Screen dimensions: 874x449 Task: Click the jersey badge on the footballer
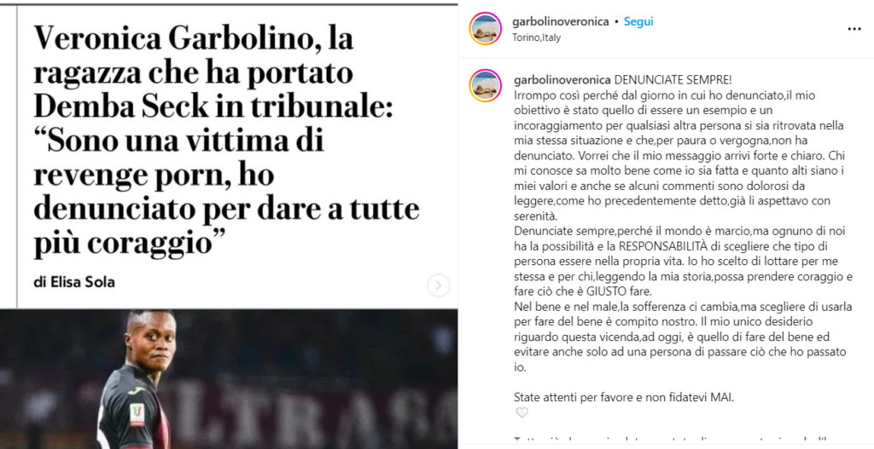click(137, 413)
